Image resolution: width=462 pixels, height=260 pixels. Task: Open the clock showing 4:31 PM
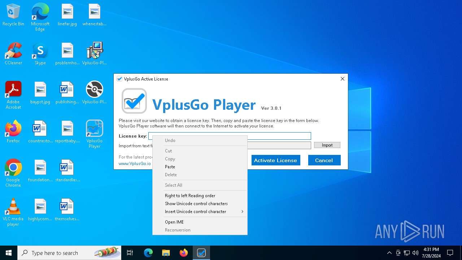[431, 253]
